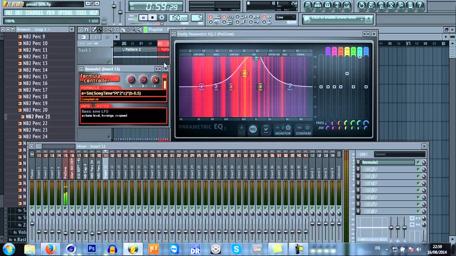Viewport: 456px width, 256px height.
Task: Click the render to audio file icon
Action: click(x=381, y=6)
